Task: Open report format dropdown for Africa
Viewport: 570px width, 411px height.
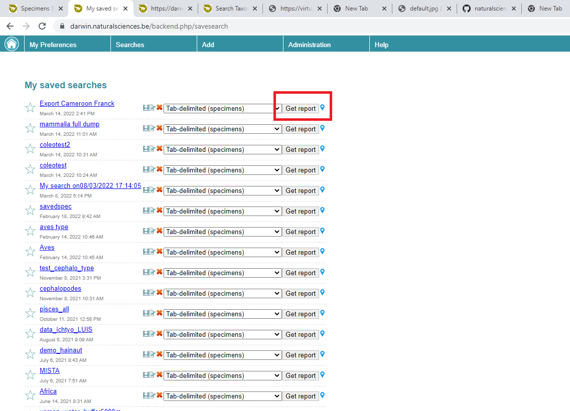Action: 222,396
